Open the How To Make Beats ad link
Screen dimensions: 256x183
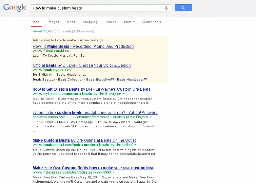pos(83,46)
